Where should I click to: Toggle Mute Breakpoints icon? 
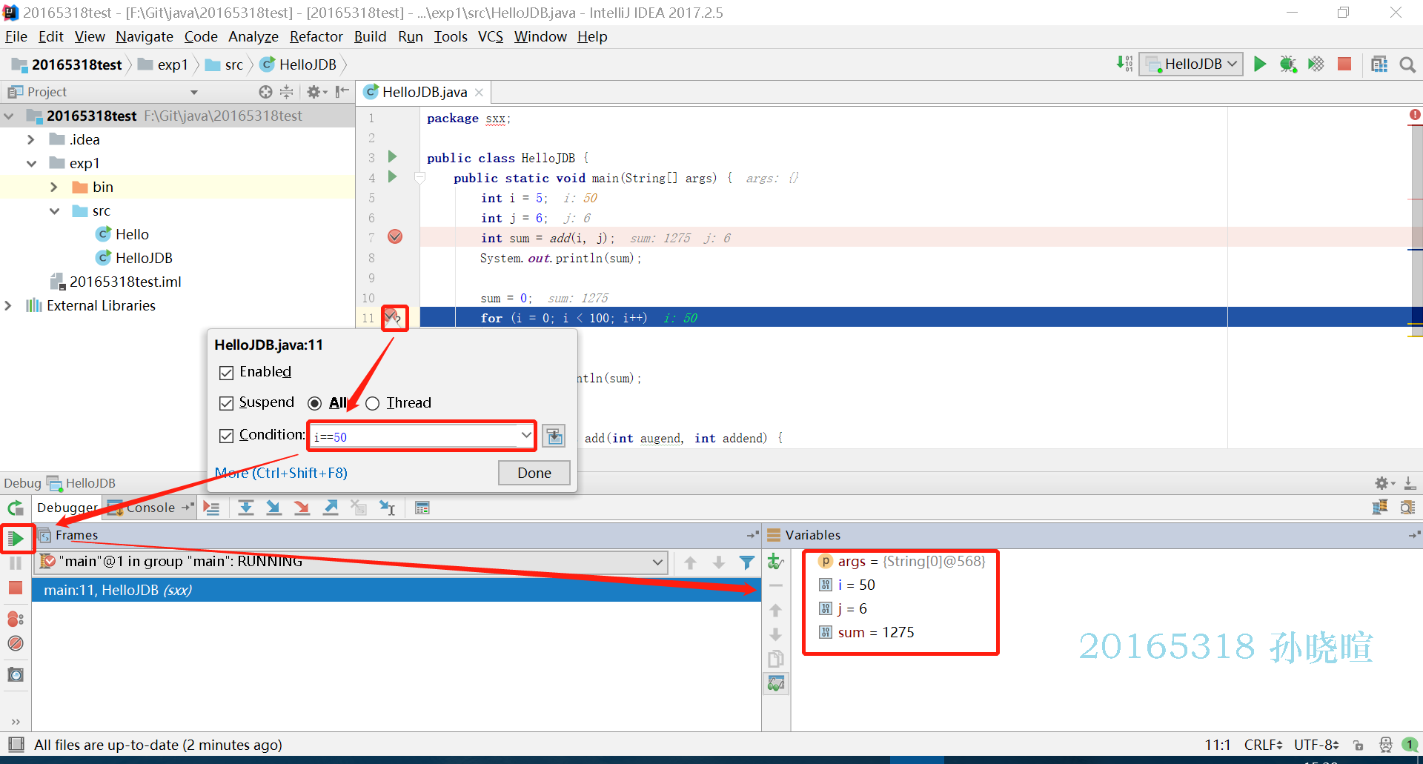pos(16,643)
